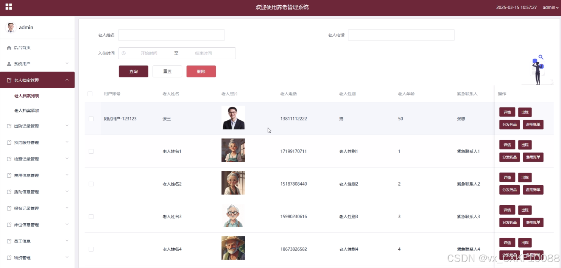The height and width of the screenshot is (268, 561).
Task: Click the 查询 search button
Action: (134, 72)
